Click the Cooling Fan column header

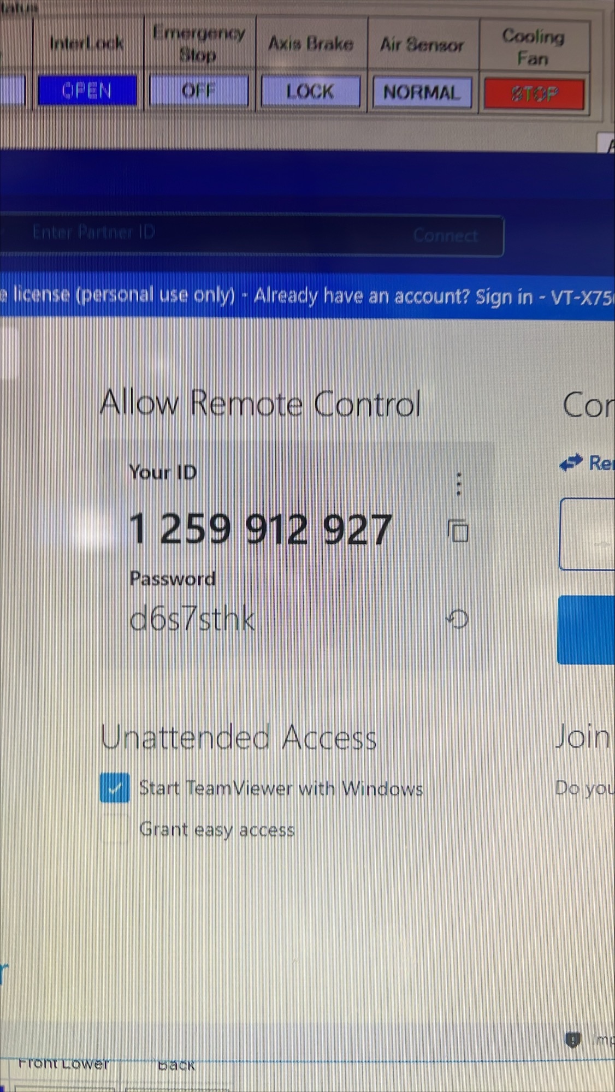[x=534, y=47]
